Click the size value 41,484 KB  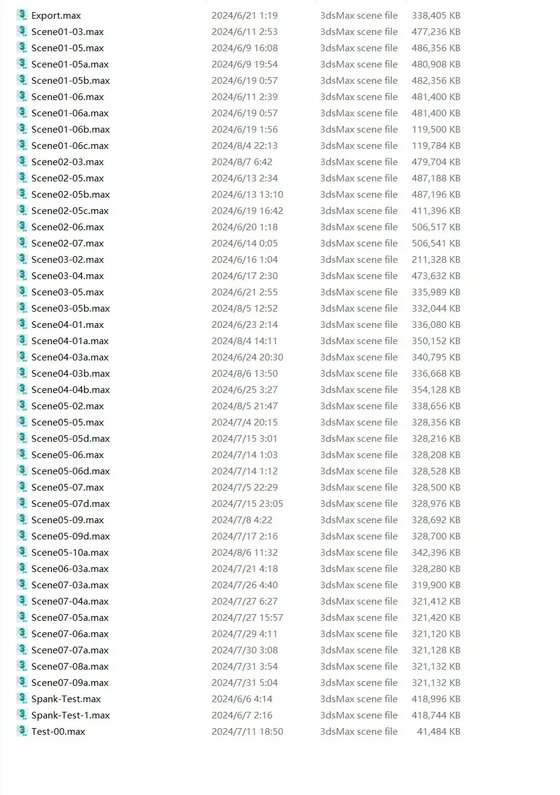[x=439, y=731]
